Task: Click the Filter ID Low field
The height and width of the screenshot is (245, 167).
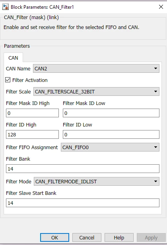Action: point(111,134)
